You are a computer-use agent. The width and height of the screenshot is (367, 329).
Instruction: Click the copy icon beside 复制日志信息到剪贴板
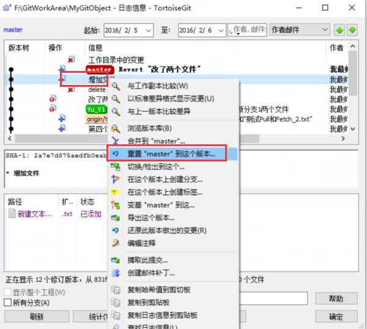tap(116, 316)
